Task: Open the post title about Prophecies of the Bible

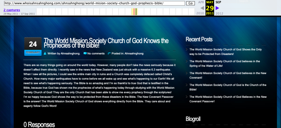Action: tap(106, 43)
